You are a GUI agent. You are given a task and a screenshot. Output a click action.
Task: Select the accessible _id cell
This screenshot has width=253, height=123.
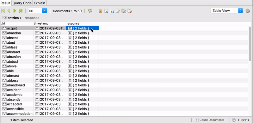click(x=17, y=109)
